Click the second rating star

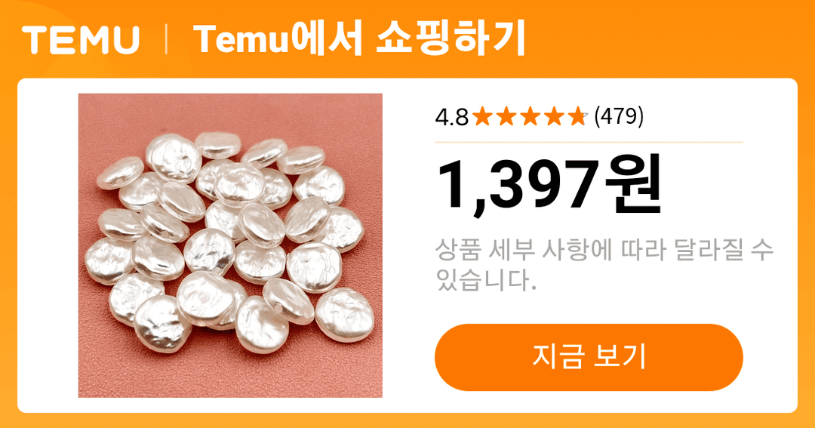click(506, 116)
